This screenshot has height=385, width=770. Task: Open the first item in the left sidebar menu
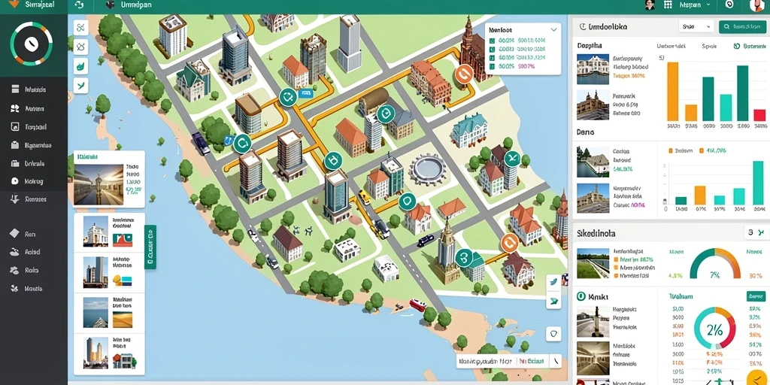tap(30, 90)
